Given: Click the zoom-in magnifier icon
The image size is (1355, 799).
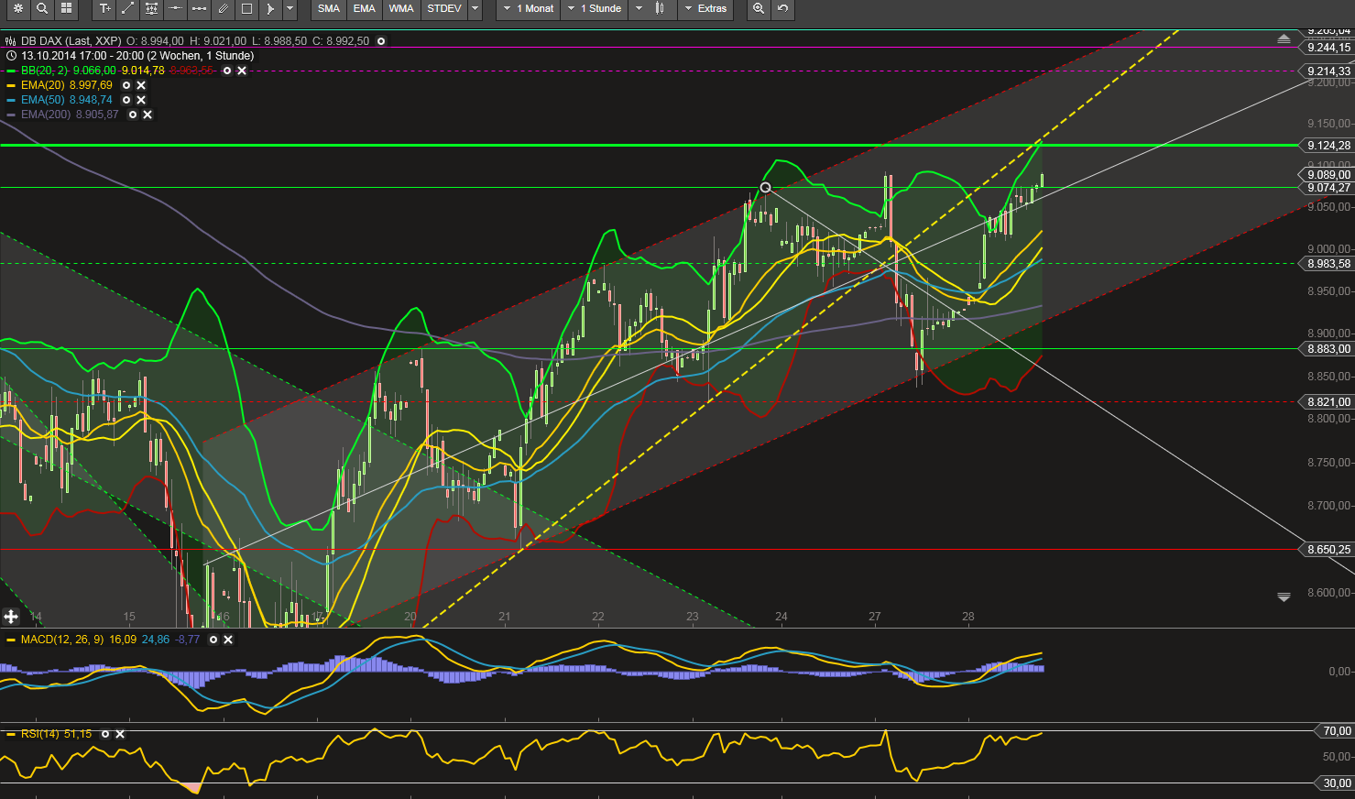Looking at the screenshot, I should (759, 8).
